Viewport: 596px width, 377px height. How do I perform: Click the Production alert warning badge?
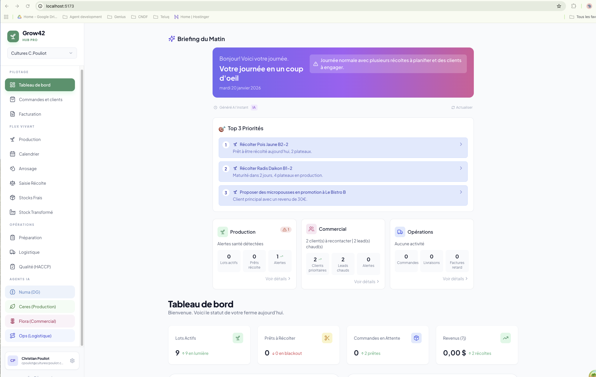point(286,230)
